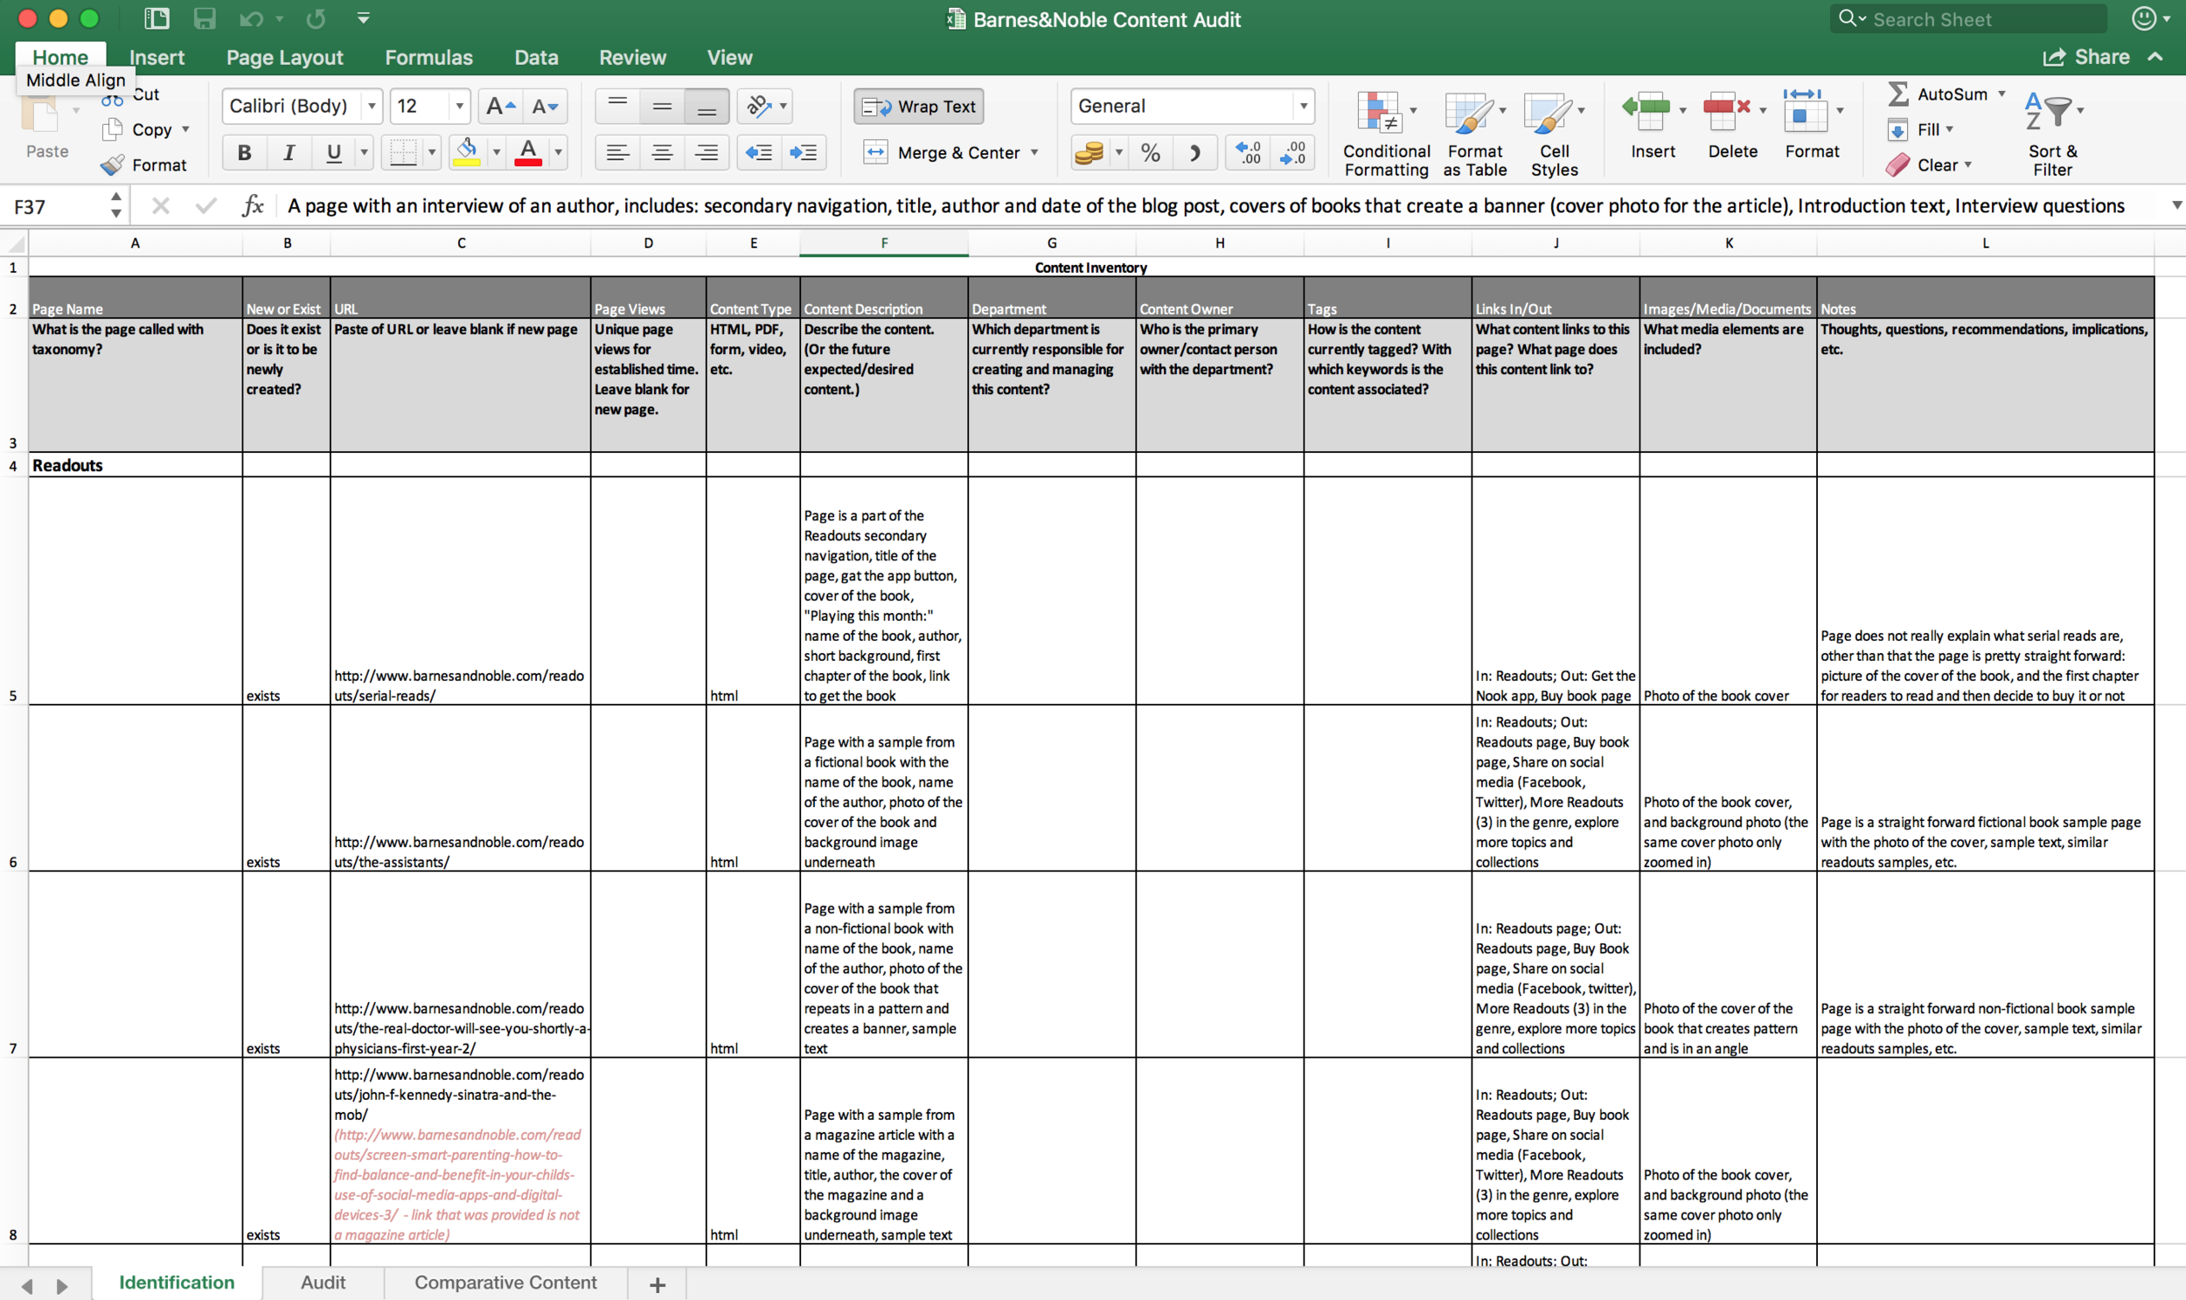2186x1300 pixels.
Task: Click the serial-reads URL cell
Action: point(460,591)
